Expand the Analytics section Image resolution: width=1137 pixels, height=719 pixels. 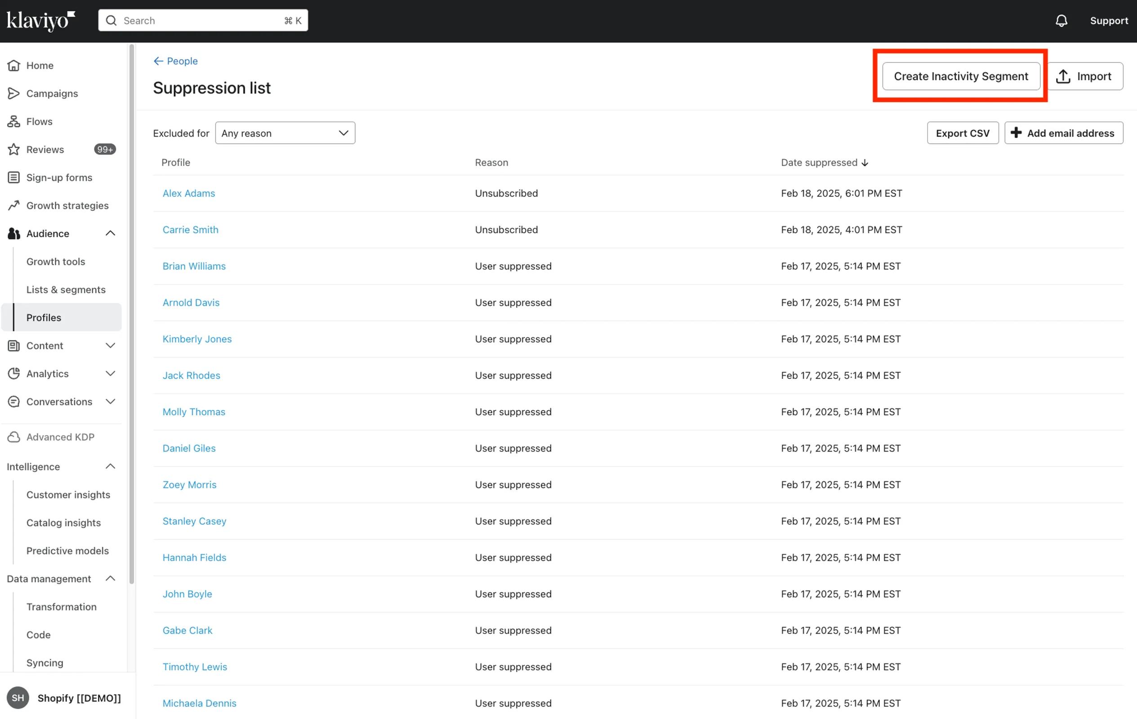[x=110, y=373]
